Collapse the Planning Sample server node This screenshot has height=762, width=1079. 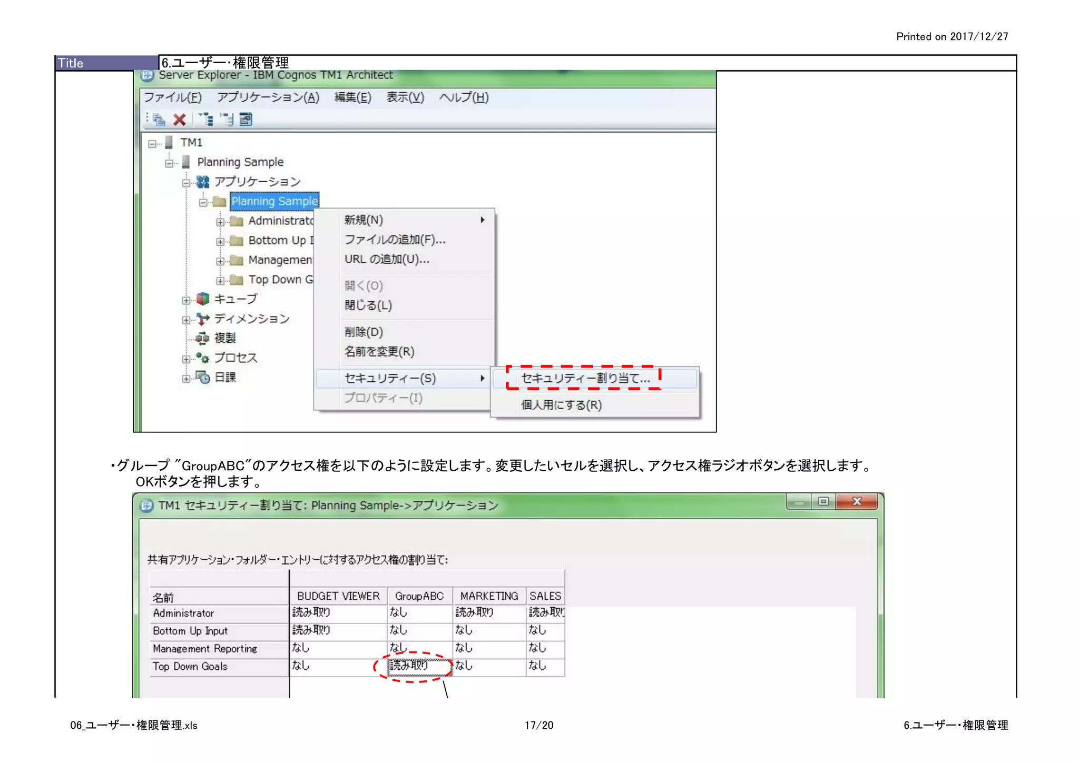169,163
